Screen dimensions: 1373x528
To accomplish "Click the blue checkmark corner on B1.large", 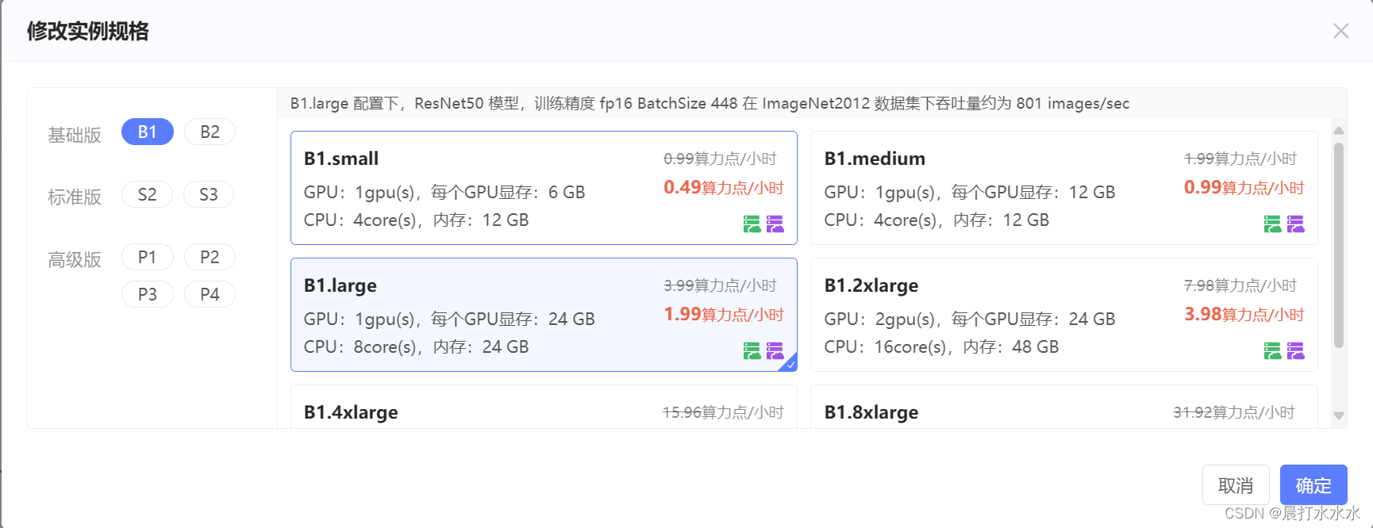I will click(790, 364).
